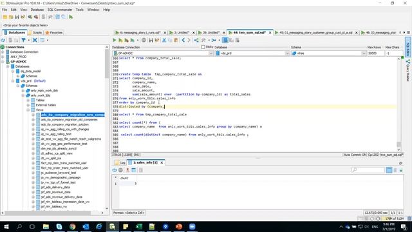Close the sales_info result tab
Viewport: 412px width, 232px height.
coord(162,162)
